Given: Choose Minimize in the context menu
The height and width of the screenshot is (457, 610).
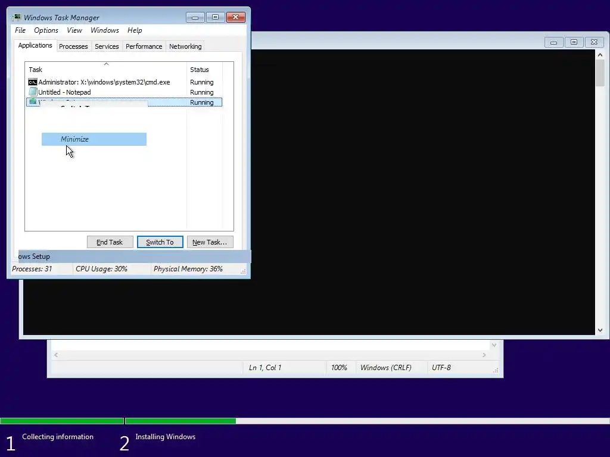Looking at the screenshot, I should tap(94, 139).
